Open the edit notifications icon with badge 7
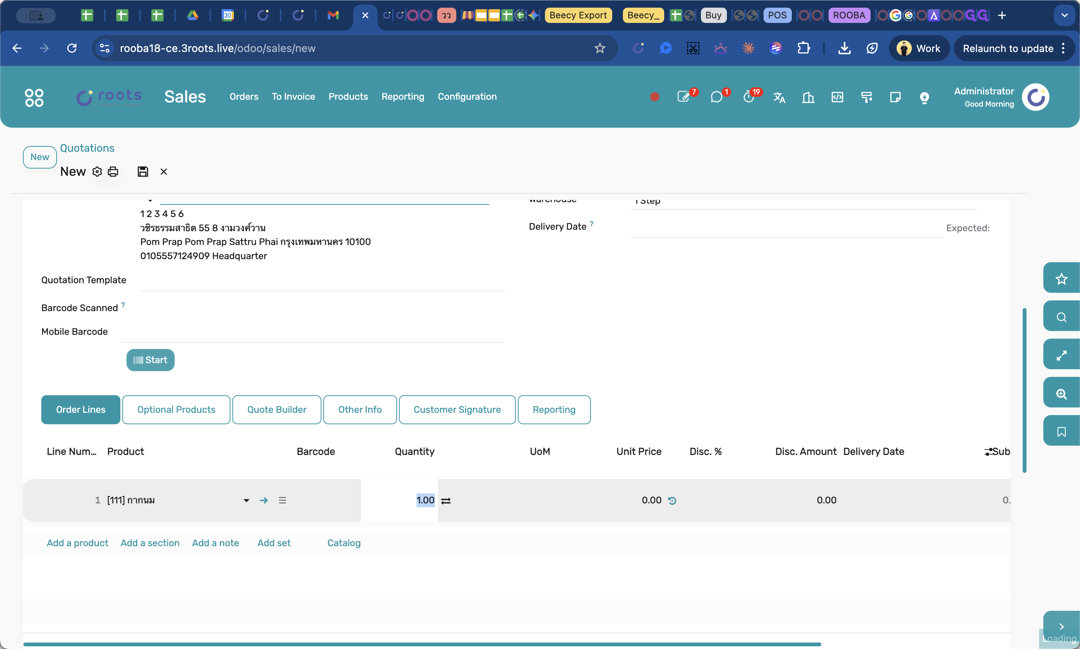 click(683, 97)
